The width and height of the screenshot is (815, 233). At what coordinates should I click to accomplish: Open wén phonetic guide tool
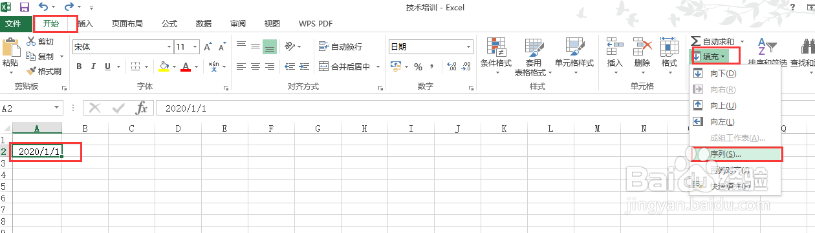click(x=213, y=66)
